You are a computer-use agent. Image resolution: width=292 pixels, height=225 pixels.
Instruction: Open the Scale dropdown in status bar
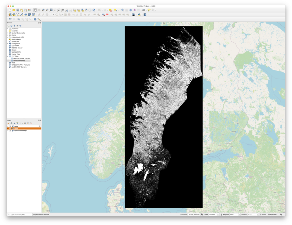coord(218,214)
